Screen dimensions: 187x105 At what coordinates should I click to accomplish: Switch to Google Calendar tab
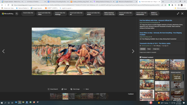point(12,2)
